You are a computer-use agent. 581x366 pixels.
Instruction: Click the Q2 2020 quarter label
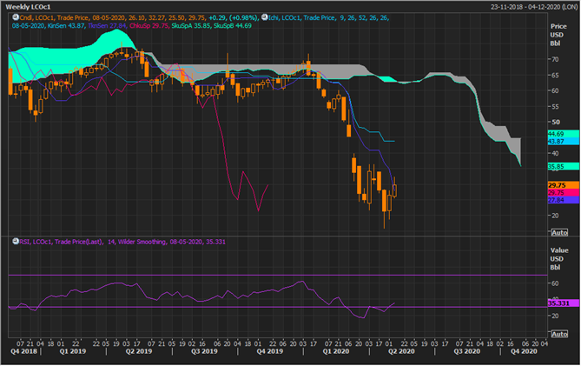point(401,351)
